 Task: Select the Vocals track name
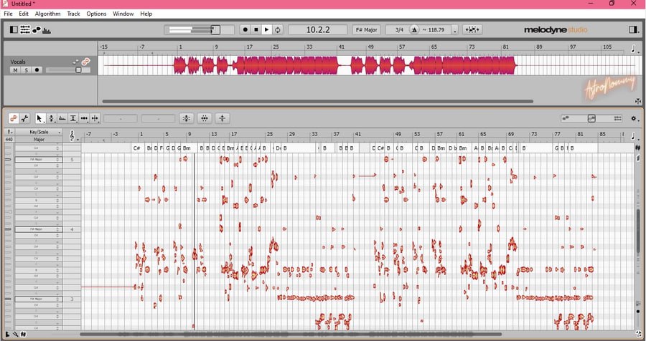click(18, 62)
